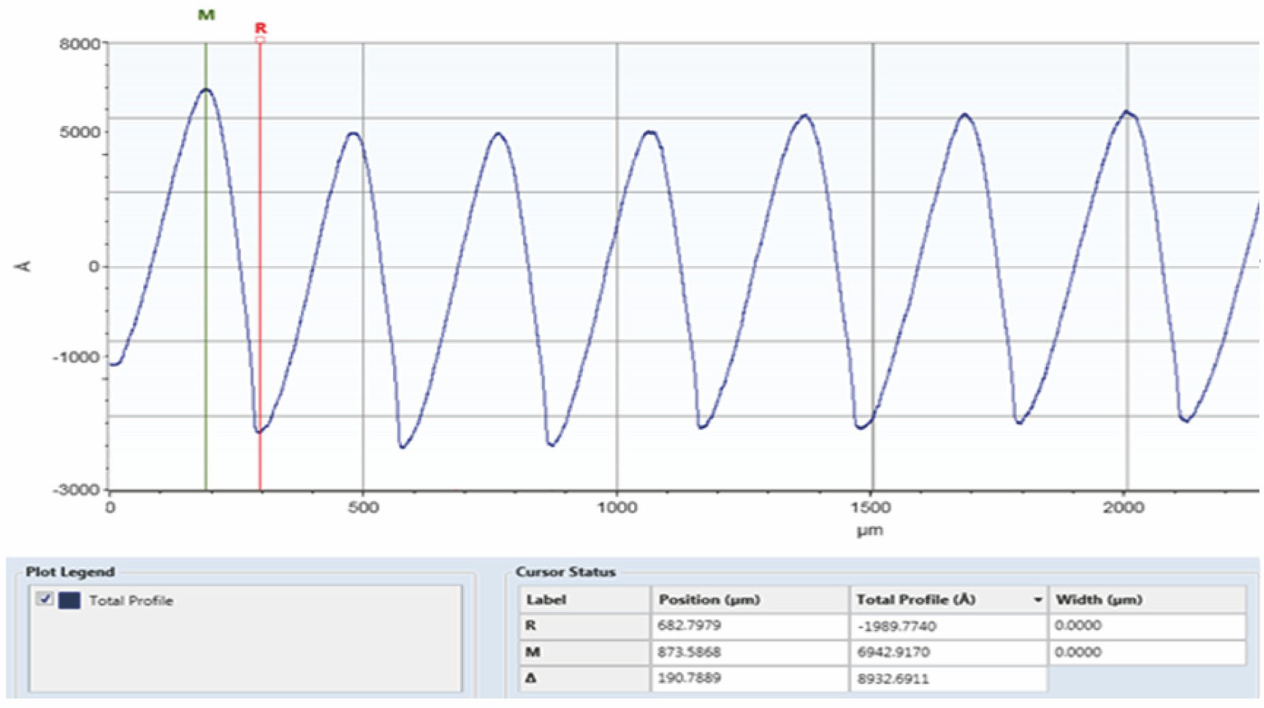Click the dark blue Total Profile swatch

point(69,600)
